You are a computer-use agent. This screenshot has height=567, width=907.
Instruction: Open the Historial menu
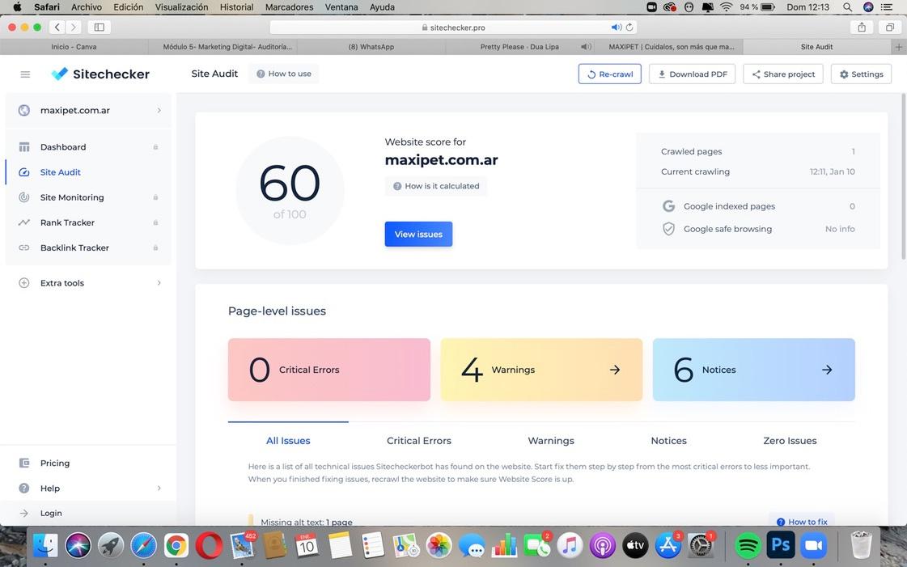tap(236, 7)
